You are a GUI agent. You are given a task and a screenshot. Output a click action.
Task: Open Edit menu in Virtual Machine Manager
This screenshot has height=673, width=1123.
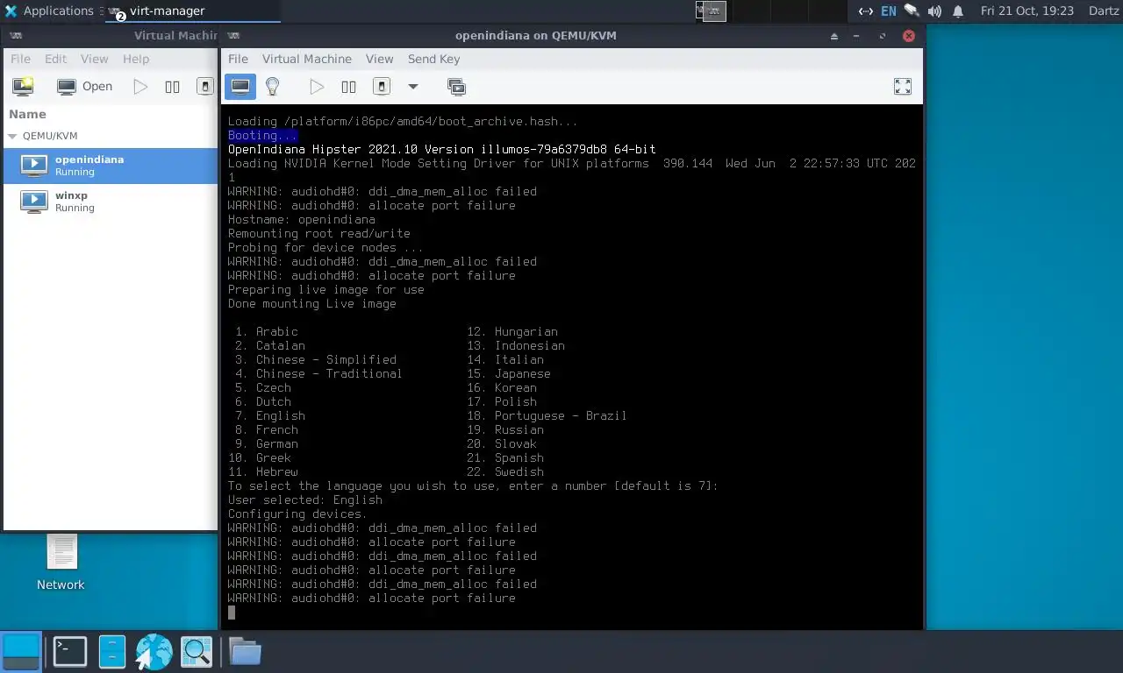pyautogui.click(x=55, y=59)
